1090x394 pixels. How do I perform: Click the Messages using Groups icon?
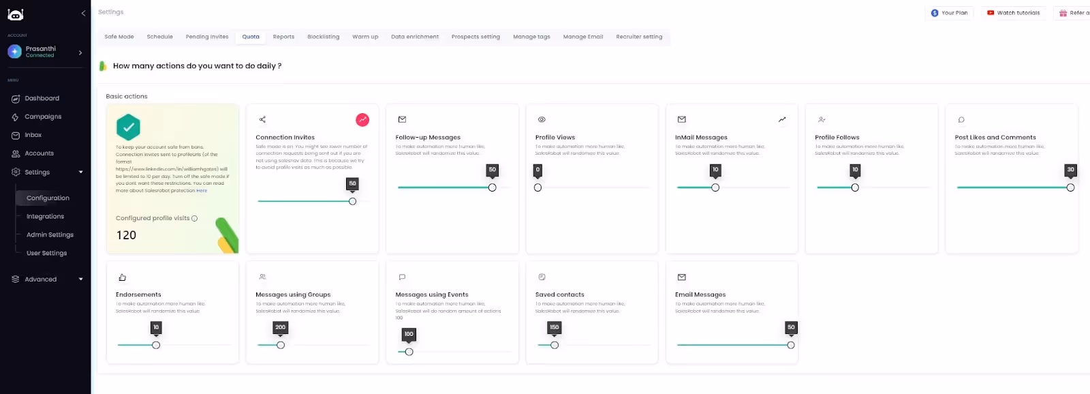point(262,277)
